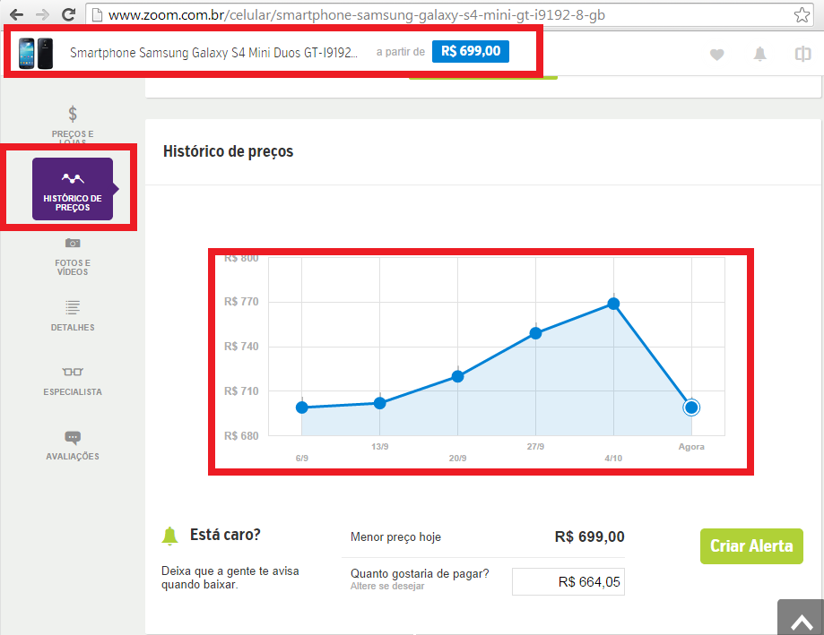Click the Criar Alerta button
The height and width of the screenshot is (635, 824).
(751, 546)
